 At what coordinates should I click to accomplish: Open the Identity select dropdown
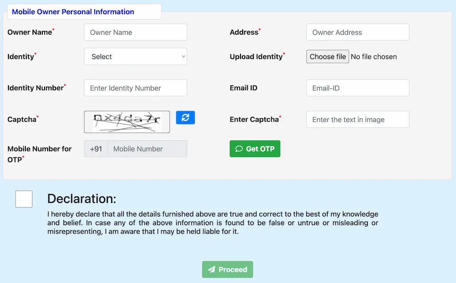(135, 56)
